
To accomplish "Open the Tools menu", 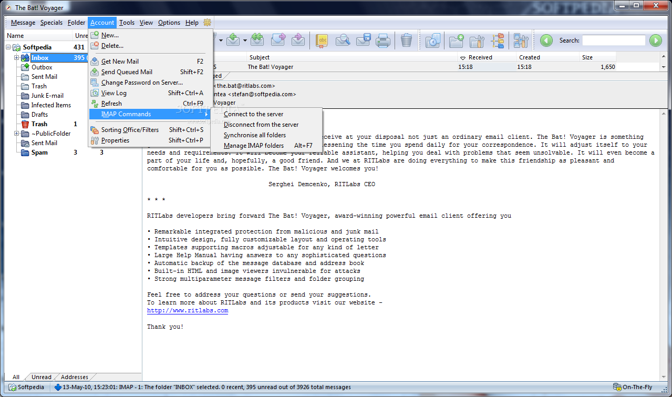I will [x=127, y=23].
